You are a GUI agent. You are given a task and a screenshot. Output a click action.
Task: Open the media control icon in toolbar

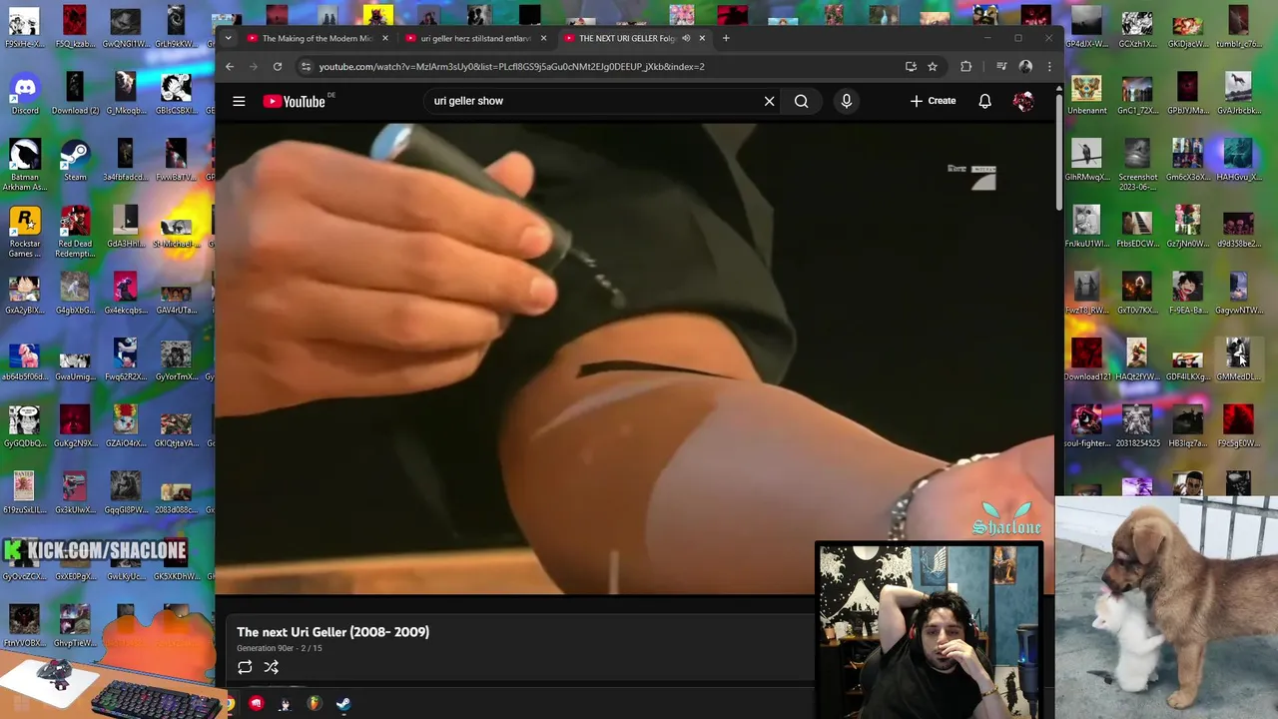click(x=1001, y=67)
